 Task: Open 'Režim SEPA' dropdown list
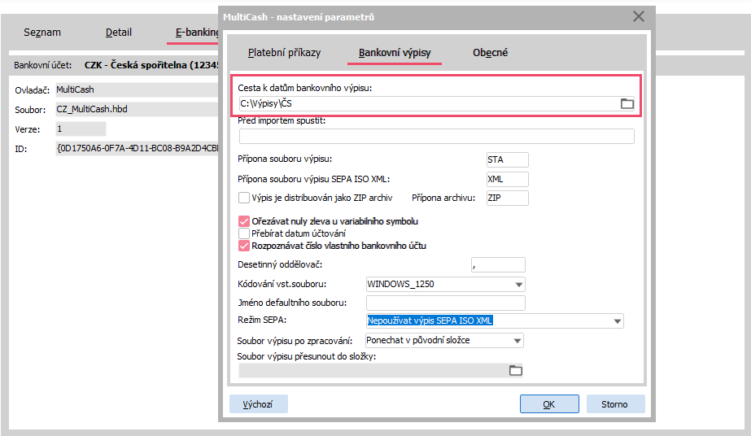coord(617,321)
